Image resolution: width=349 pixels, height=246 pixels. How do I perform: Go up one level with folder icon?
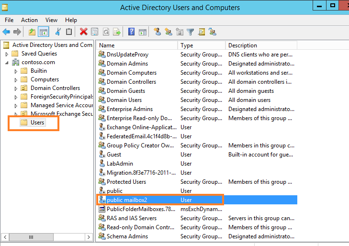(x=32, y=32)
